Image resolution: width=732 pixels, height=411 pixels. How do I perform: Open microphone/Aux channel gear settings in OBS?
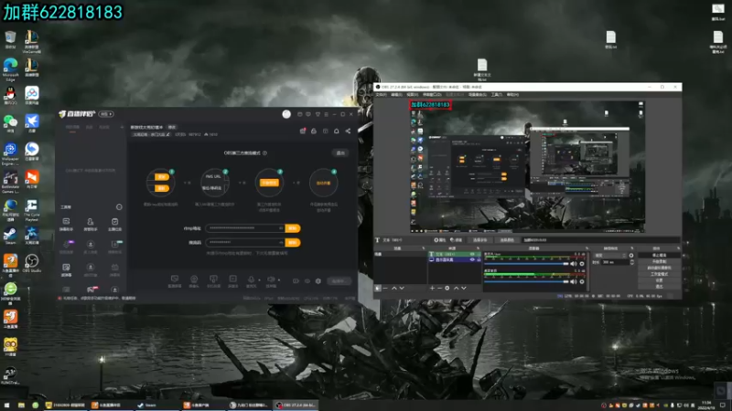(x=582, y=264)
